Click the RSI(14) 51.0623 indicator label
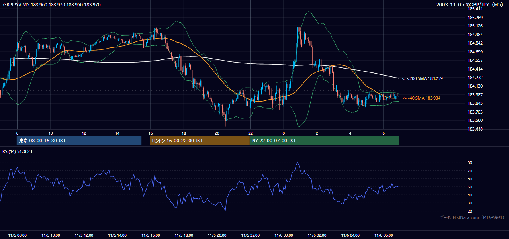 click(x=18, y=151)
